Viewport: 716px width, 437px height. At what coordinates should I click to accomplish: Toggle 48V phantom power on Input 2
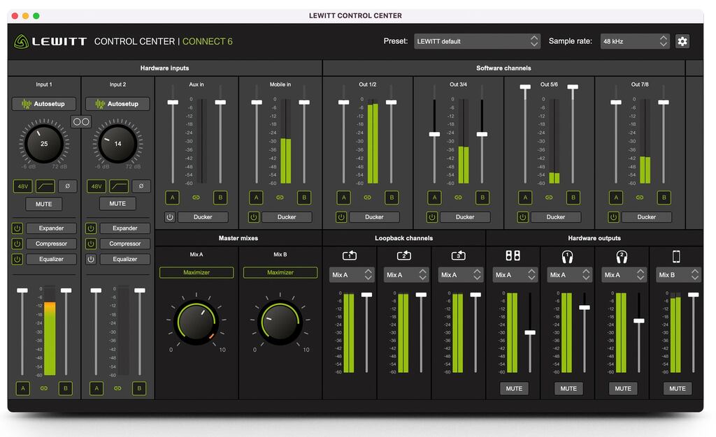pos(96,186)
